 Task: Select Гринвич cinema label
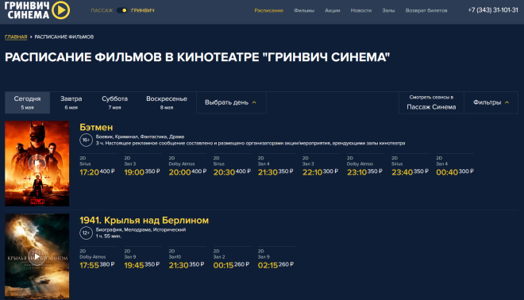tap(143, 10)
